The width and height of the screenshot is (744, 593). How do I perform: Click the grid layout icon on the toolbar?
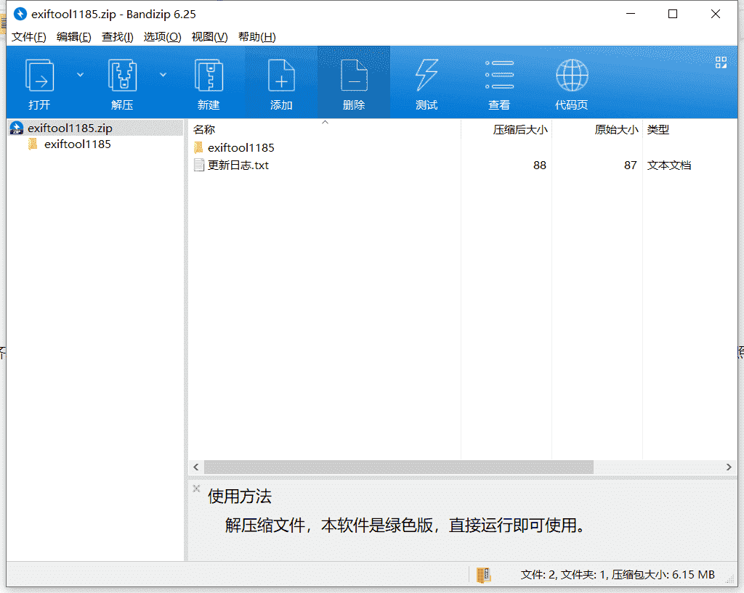click(x=721, y=62)
